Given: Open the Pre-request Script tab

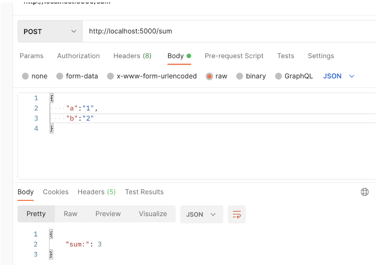Looking at the screenshot, I should (234, 56).
